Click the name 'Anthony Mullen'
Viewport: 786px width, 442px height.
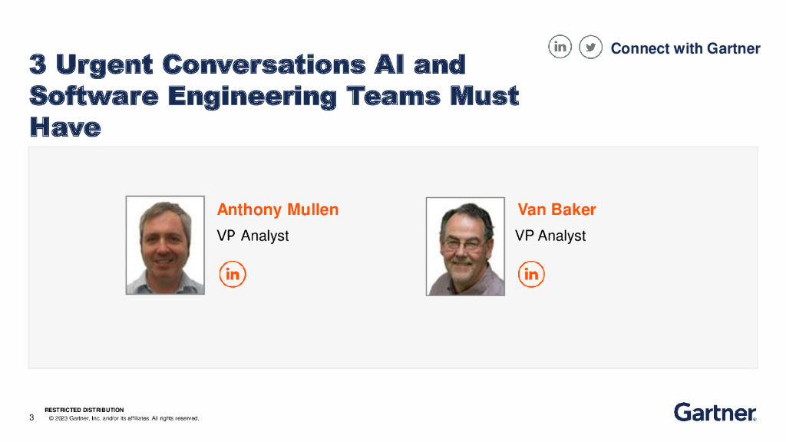[x=278, y=209]
